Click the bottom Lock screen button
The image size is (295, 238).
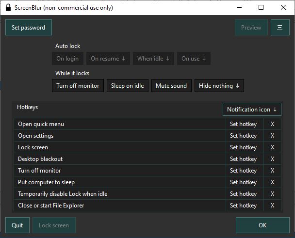(x=54, y=225)
